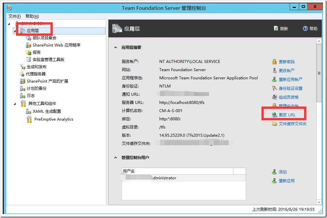Open the 更改 URL link
This screenshot has width=327, height=218.
point(287,115)
